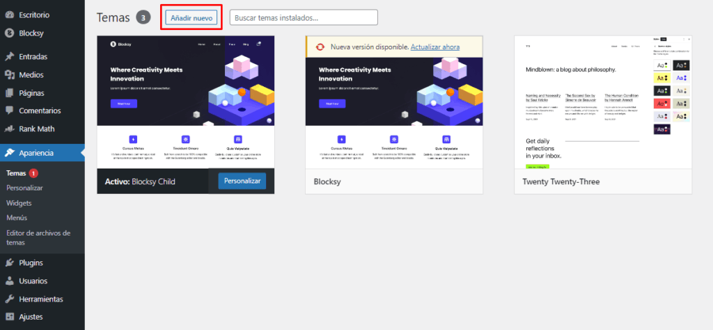Click the Apariencia paintbrush icon
This screenshot has width=713, height=330.
[x=9, y=153]
